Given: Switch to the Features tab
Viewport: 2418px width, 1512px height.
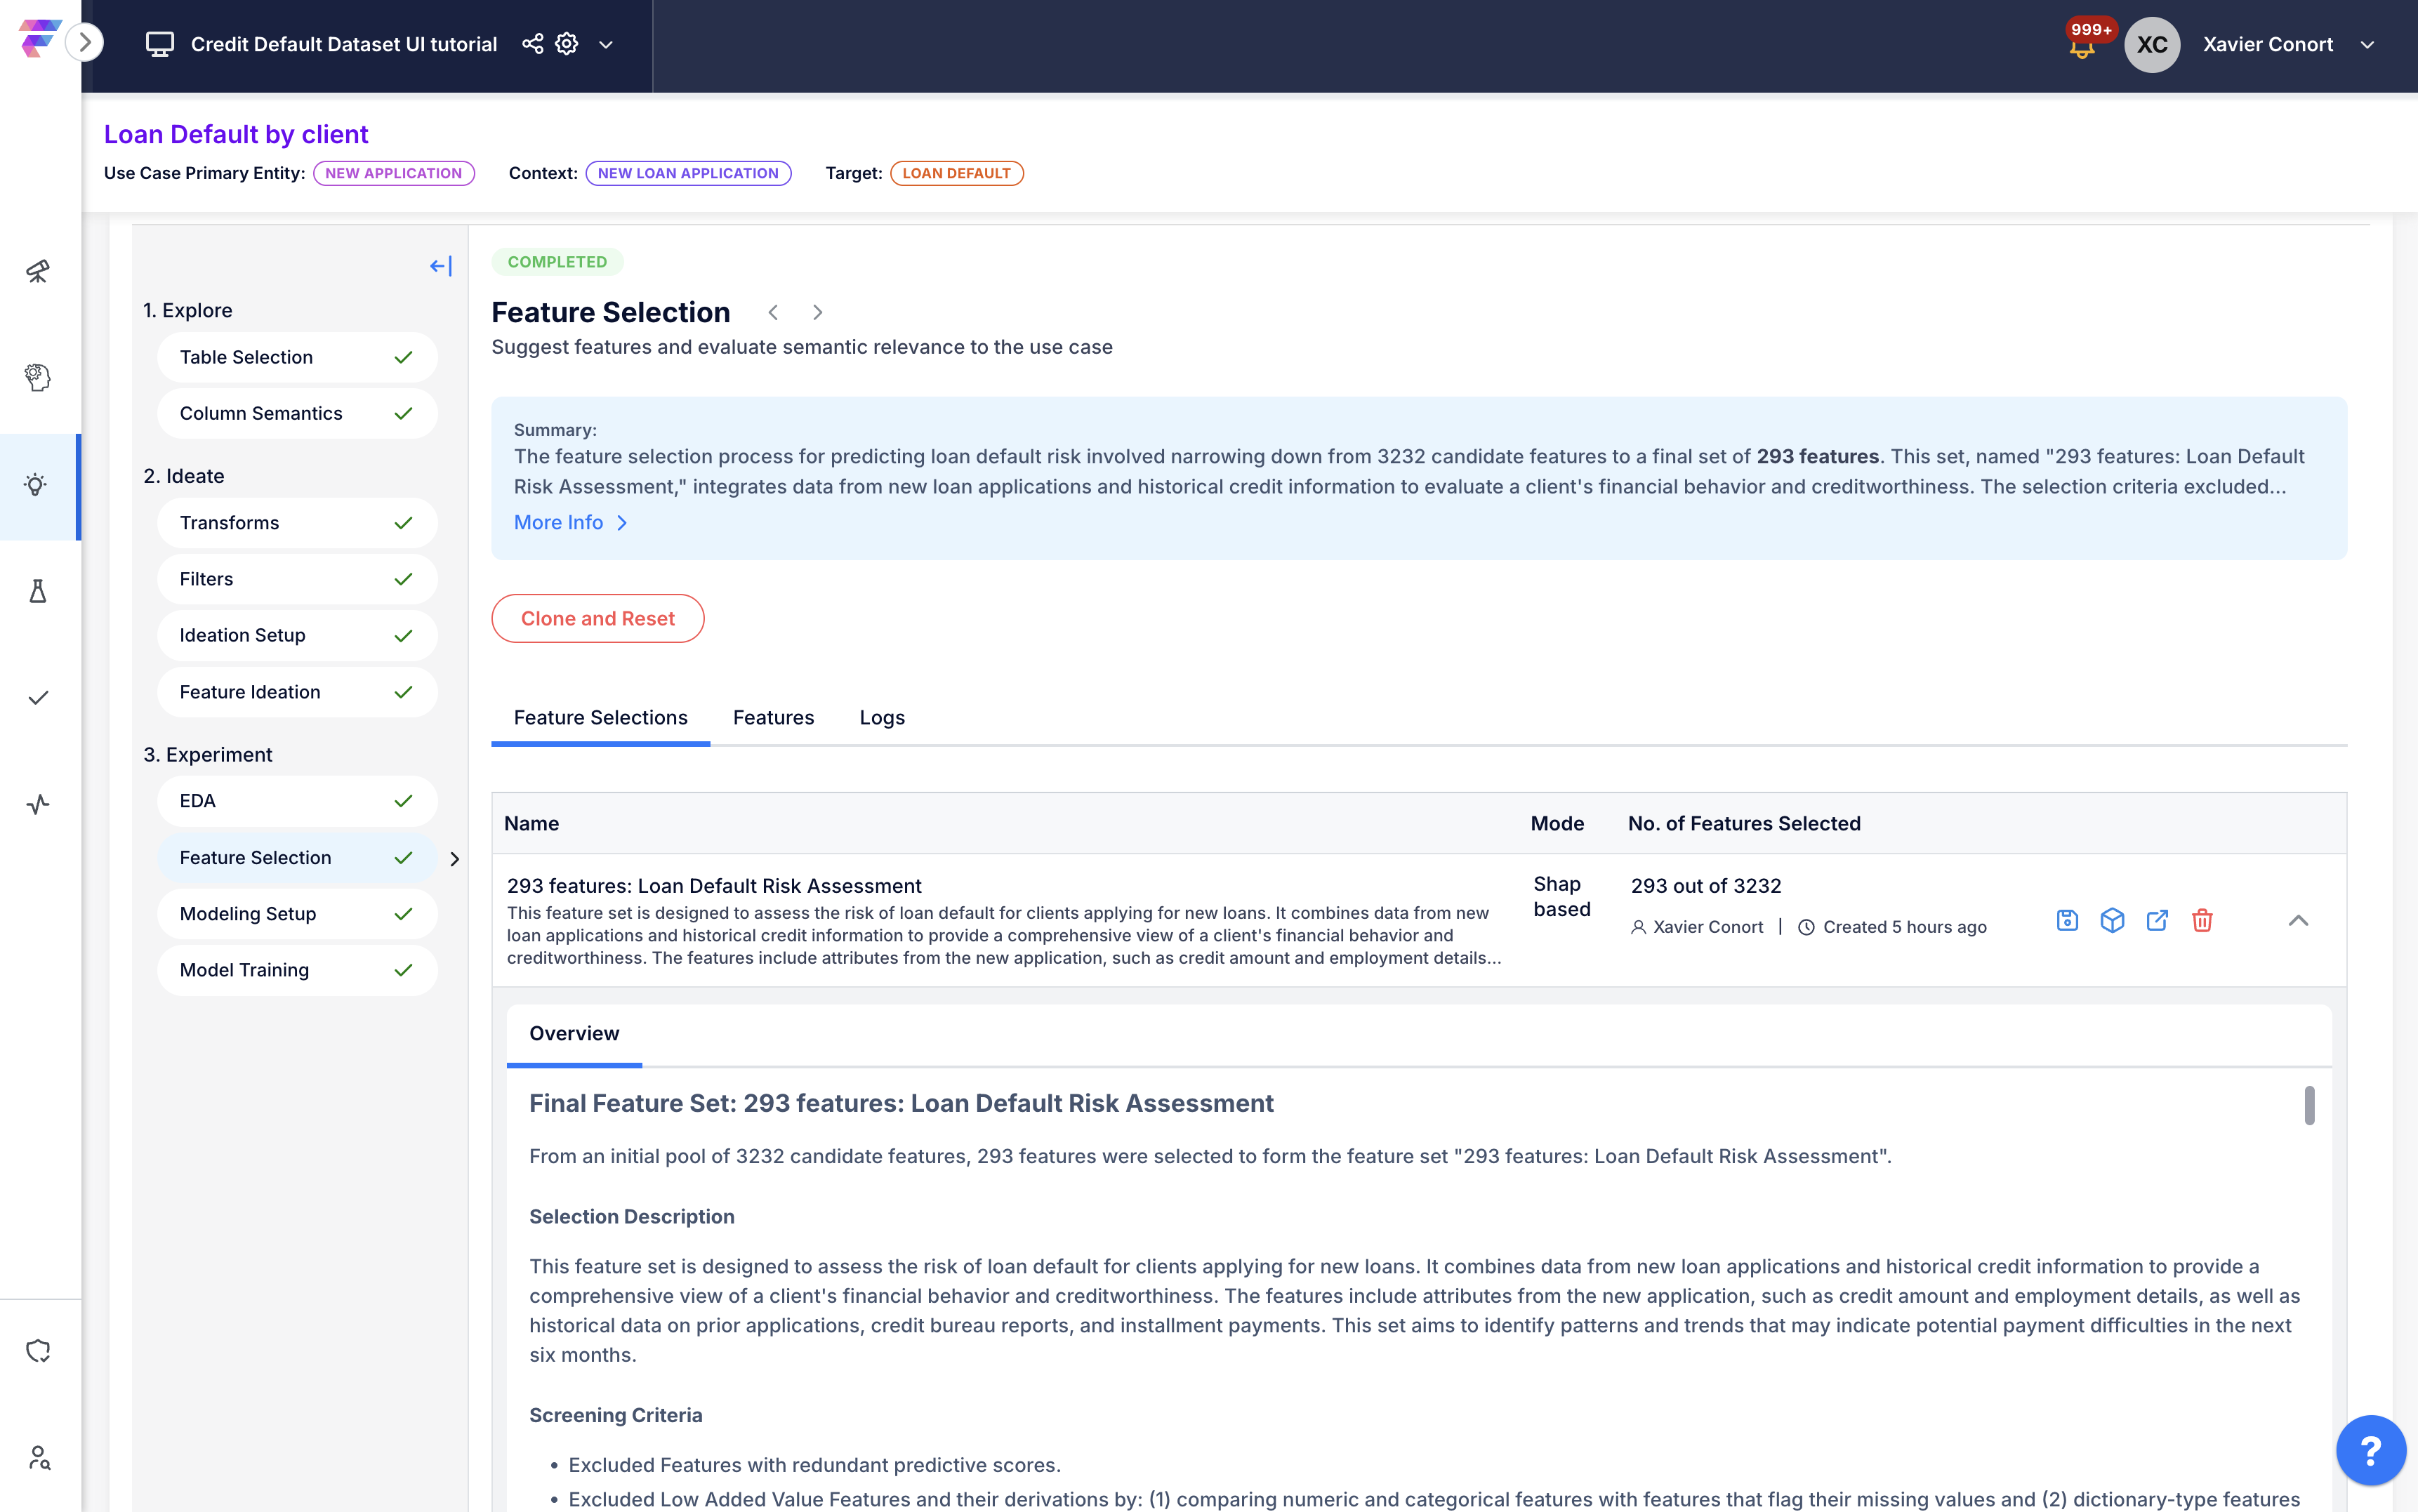Looking at the screenshot, I should pyautogui.click(x=773, y=718).
